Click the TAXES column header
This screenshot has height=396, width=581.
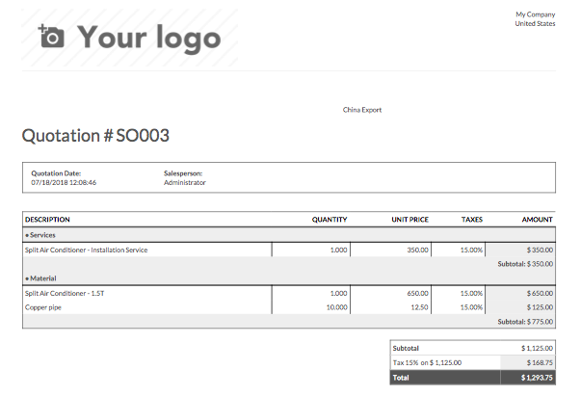472,220
